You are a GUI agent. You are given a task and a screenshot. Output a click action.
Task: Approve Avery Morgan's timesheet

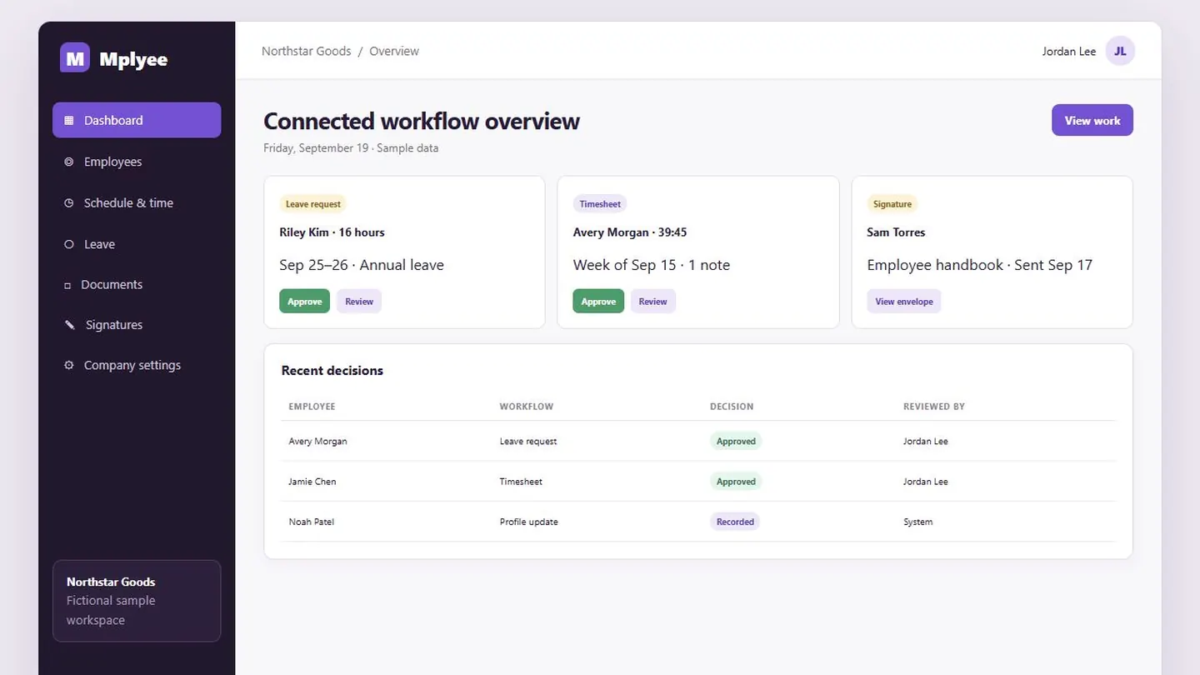coord(598,302)
